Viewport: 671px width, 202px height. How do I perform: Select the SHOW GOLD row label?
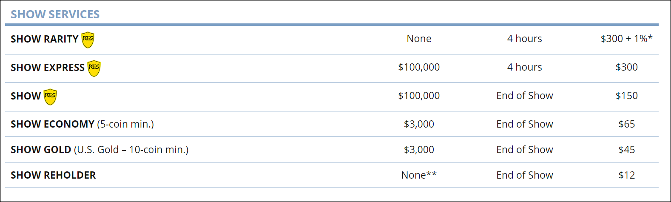[x=100, y=150]
